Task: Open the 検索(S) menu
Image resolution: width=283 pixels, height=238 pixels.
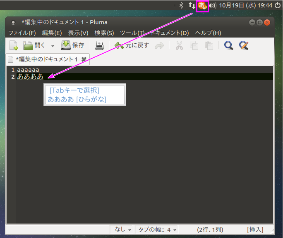Action: [104, 33]
